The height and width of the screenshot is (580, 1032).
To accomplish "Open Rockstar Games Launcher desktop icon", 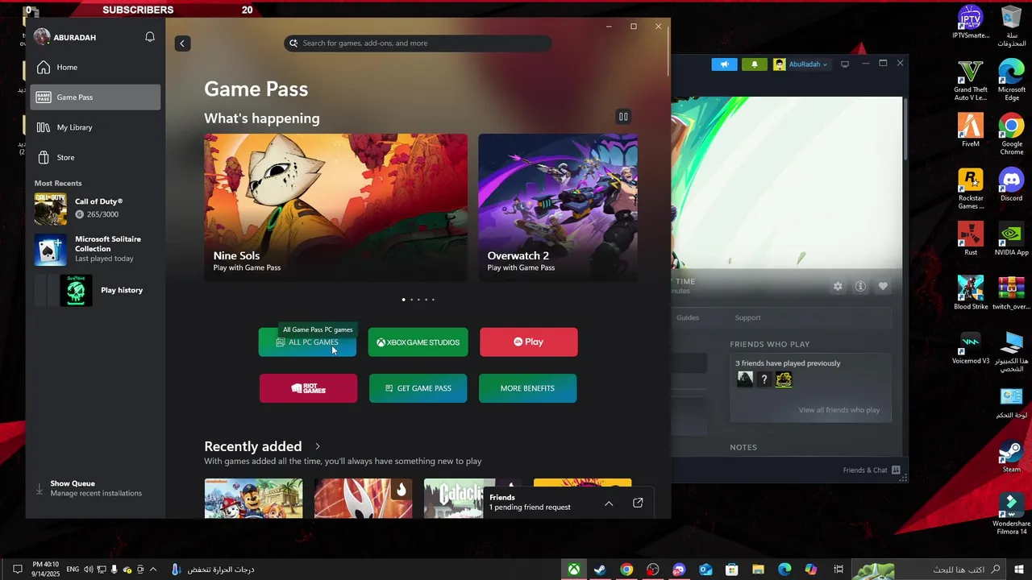I will point(971,188).
